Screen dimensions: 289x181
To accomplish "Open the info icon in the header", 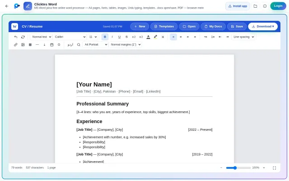I will (x=265, y=6).
